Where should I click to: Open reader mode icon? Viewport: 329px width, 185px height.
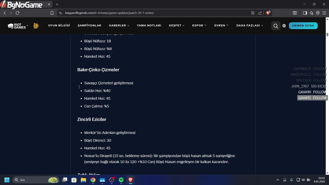pos(253,13)
